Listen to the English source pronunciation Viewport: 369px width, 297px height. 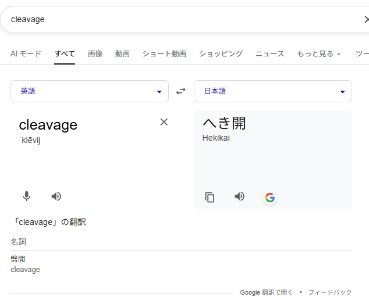pos(56,196)
